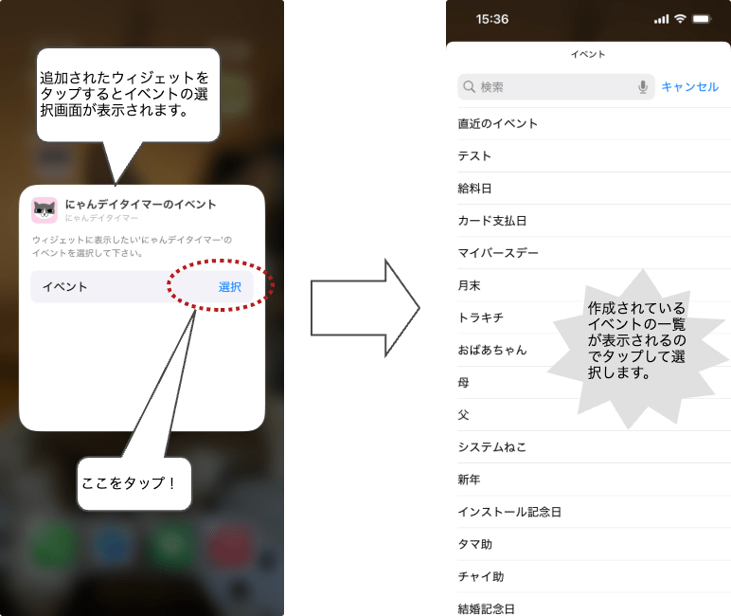This screenshot has width=731, height=616.
Task: Tap the 15:36 clock in status bar
Action: click(x=491, y=19)
